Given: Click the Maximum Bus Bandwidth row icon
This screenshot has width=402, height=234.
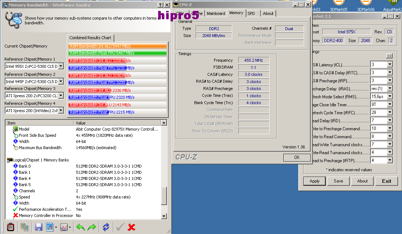Looking at the screenshot, I should click(16, 148).
